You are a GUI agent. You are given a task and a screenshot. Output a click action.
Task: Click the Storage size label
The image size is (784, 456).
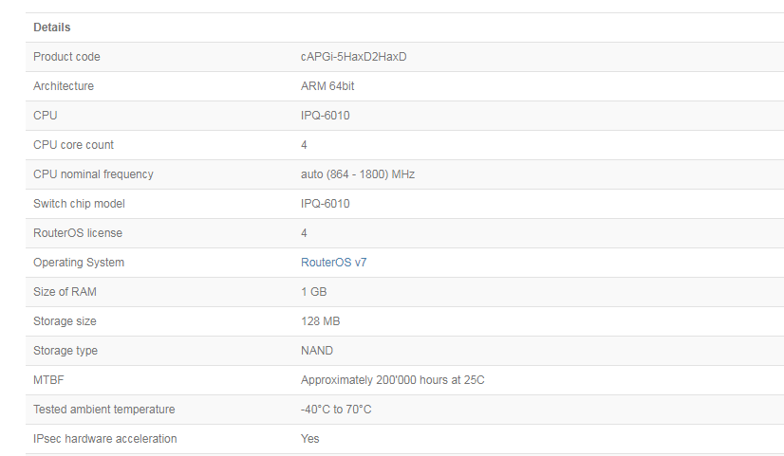65,321
